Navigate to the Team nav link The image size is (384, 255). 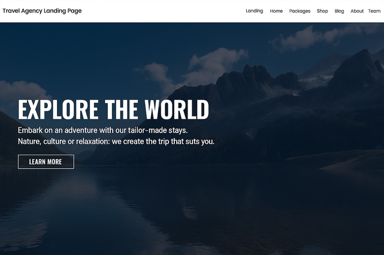[374, 11]
